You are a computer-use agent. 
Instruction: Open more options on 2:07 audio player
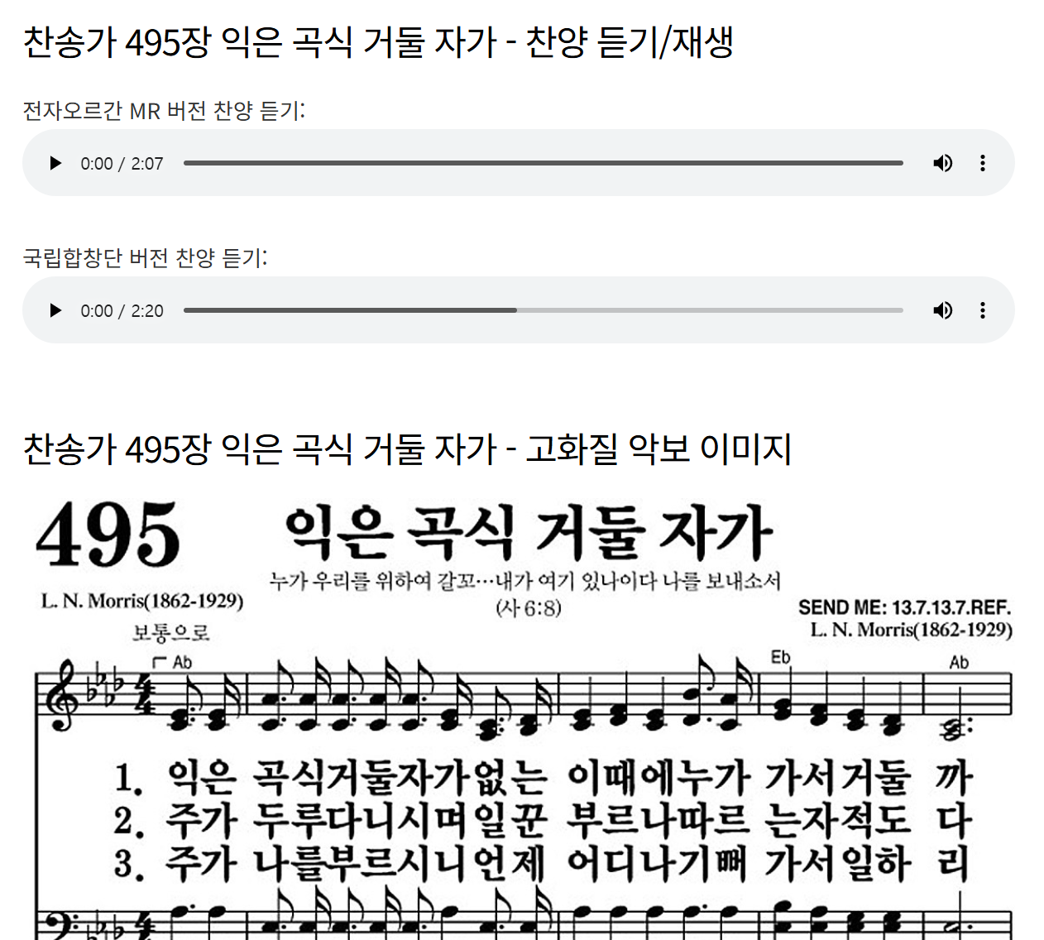[x=983, y=163]
